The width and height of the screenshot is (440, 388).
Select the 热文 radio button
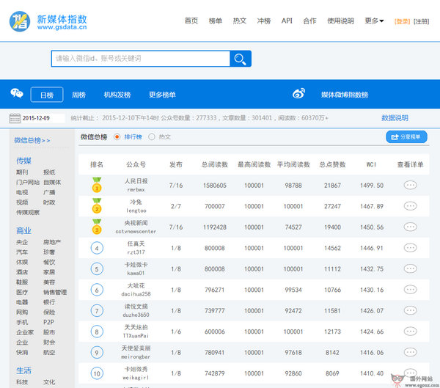pyautogui.click(x=152, y=136)
